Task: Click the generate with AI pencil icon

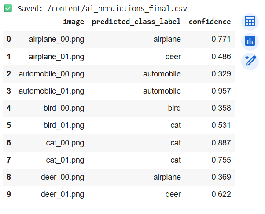Action: pos(250,61)
